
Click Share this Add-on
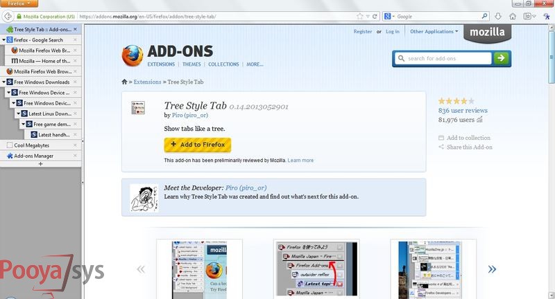466,147
